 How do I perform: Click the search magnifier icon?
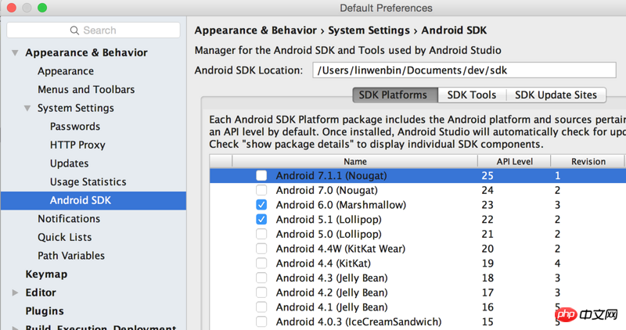tap(74, 30)
